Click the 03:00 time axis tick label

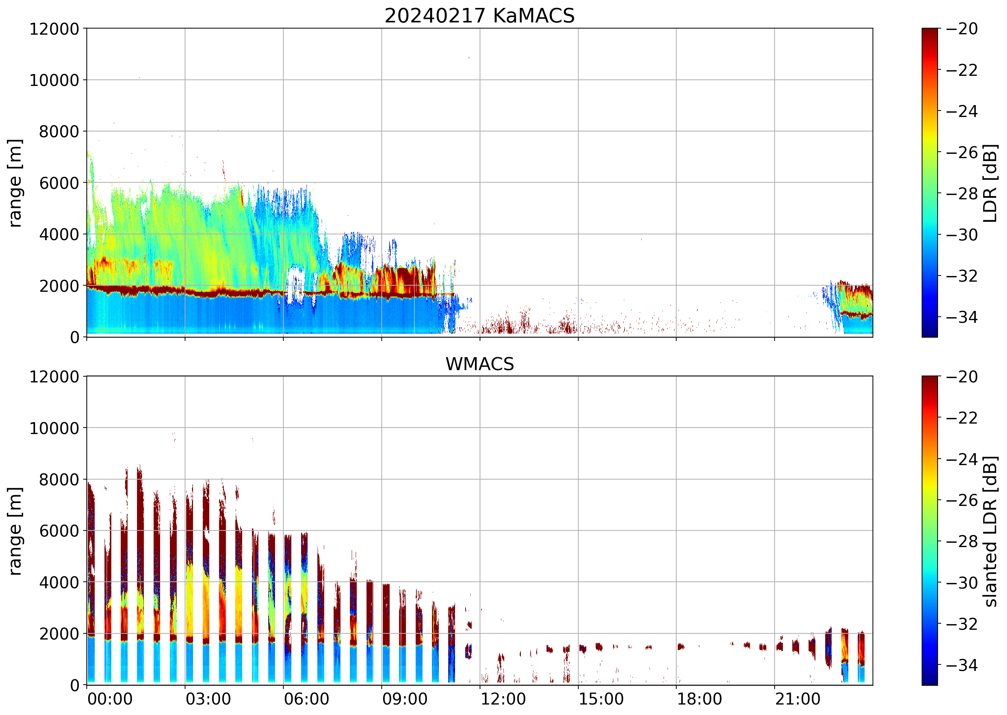(208, 699)
